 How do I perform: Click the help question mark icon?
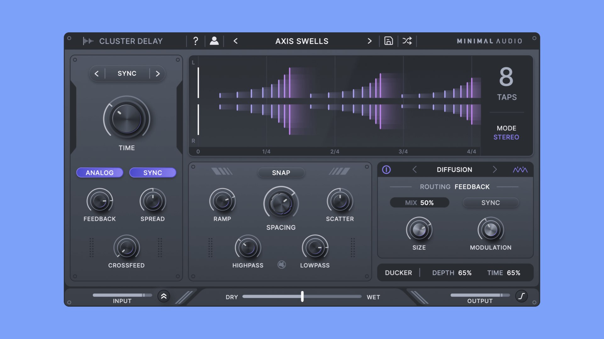point(196,41)
